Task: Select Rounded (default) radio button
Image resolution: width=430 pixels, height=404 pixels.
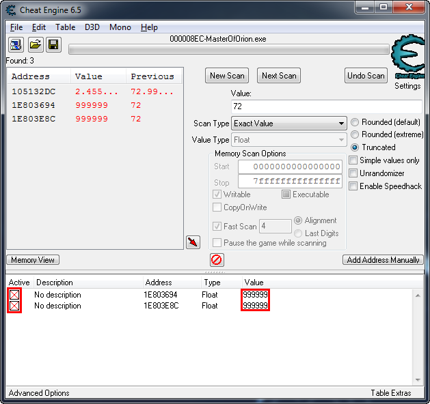Action: point(355,122)
